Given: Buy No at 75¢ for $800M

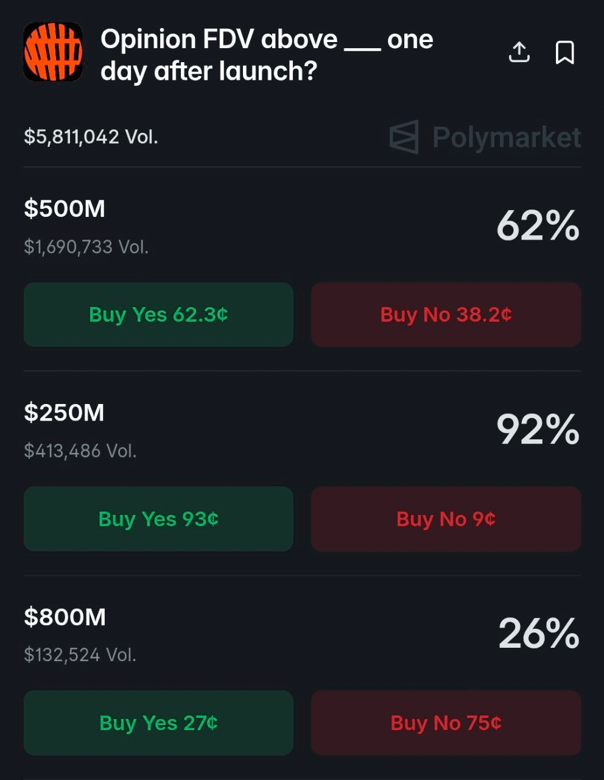Looking at the screenshot, I should pos(446,723).
